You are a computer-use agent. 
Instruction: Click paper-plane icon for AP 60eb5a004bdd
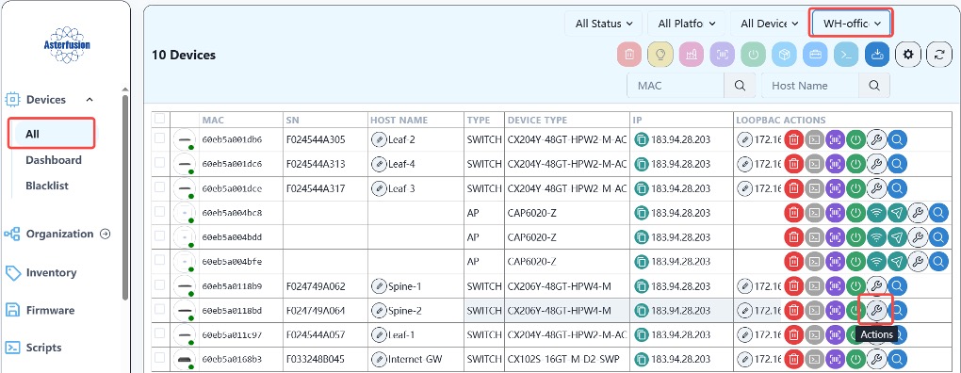(x=897, y=237)
